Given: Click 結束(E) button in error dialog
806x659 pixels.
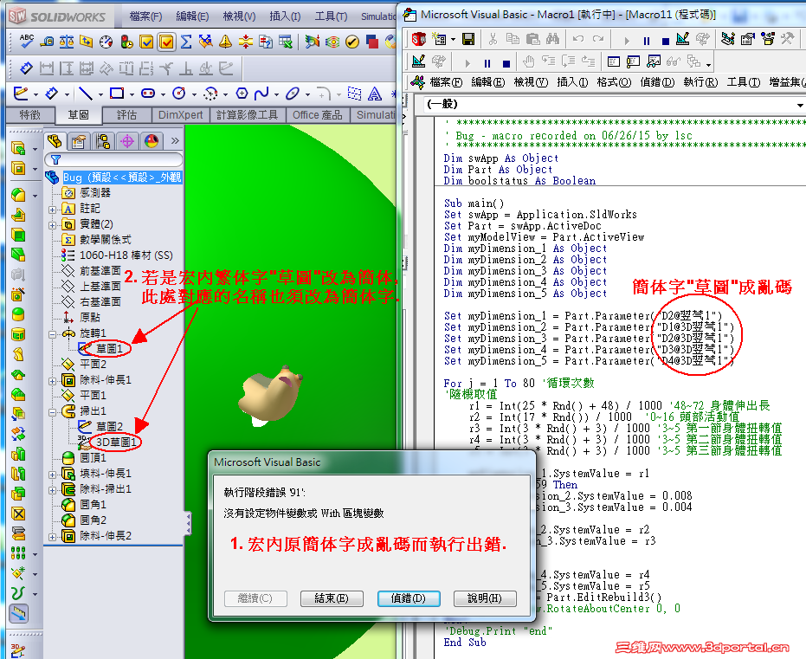Looking at the screenshot, I should pos(332,598).
